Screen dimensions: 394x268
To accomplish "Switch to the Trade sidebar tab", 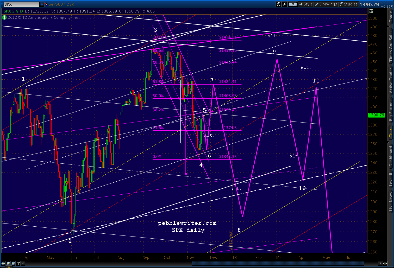I will pyautogui.click(x=391, y=16).
